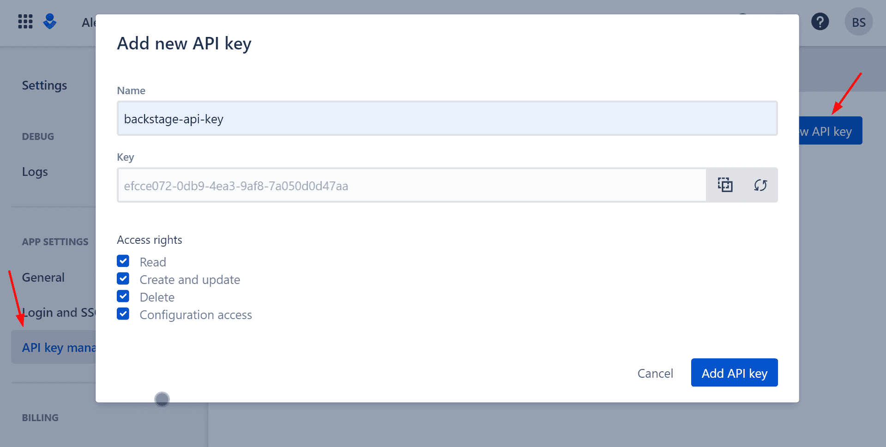Image resolution: width=886 pixels, height=447 pixels.
Task: Toggle the Create and update checkbox
Action: [x=123, y=279]
